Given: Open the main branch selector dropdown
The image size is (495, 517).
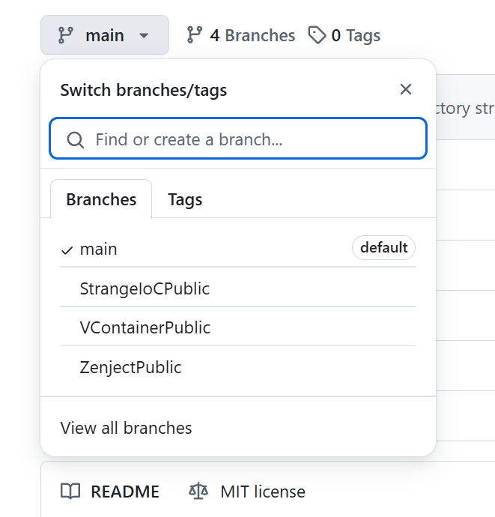Looking at the screenshot, I should pyautogui.click(x=105, y=35).
